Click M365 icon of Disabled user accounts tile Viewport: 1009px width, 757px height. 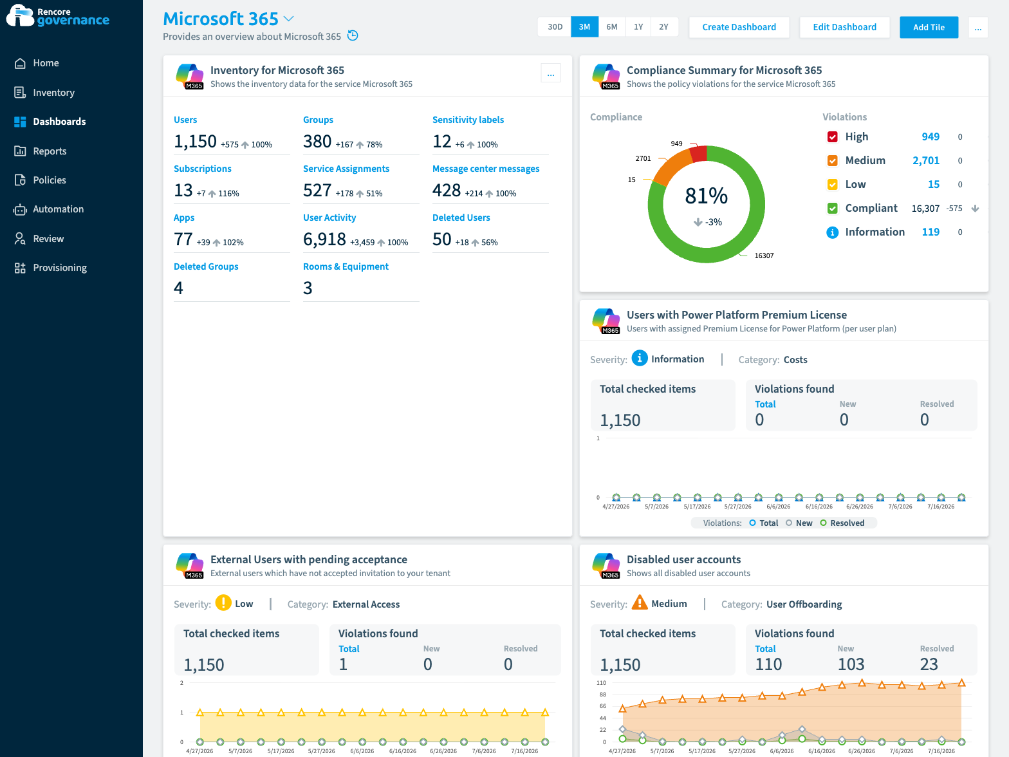pyautogui.click(x=606, y=566)
